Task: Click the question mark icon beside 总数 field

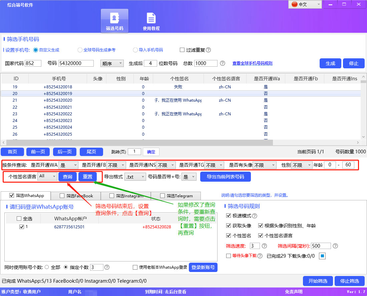Action: 223,63
